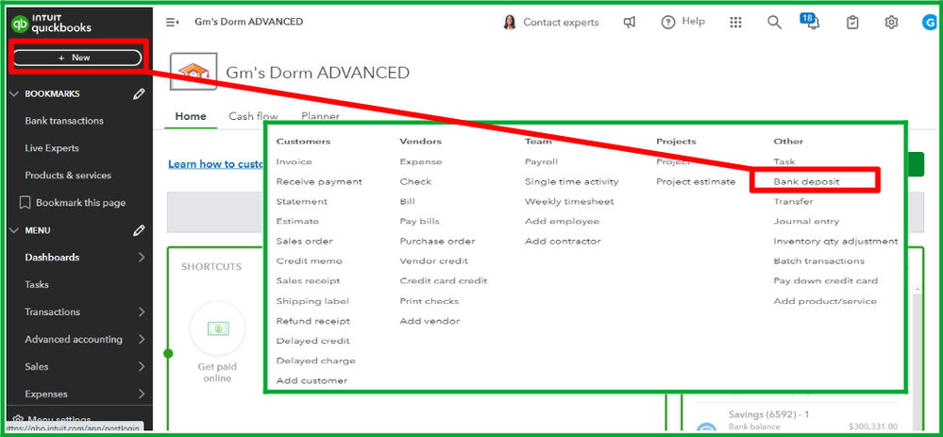Select Shipping label
943x437 pixels.
click(x=312, y=301)
